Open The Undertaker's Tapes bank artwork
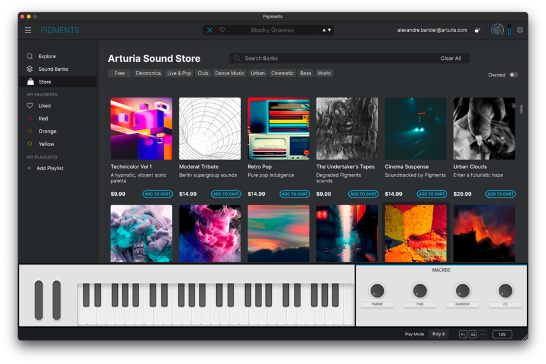Screen dimensions: 546x364 (347, 128)
